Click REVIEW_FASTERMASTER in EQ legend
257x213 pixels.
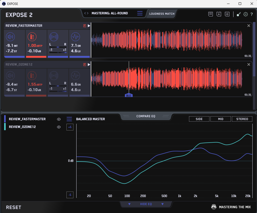click(27, 119)
